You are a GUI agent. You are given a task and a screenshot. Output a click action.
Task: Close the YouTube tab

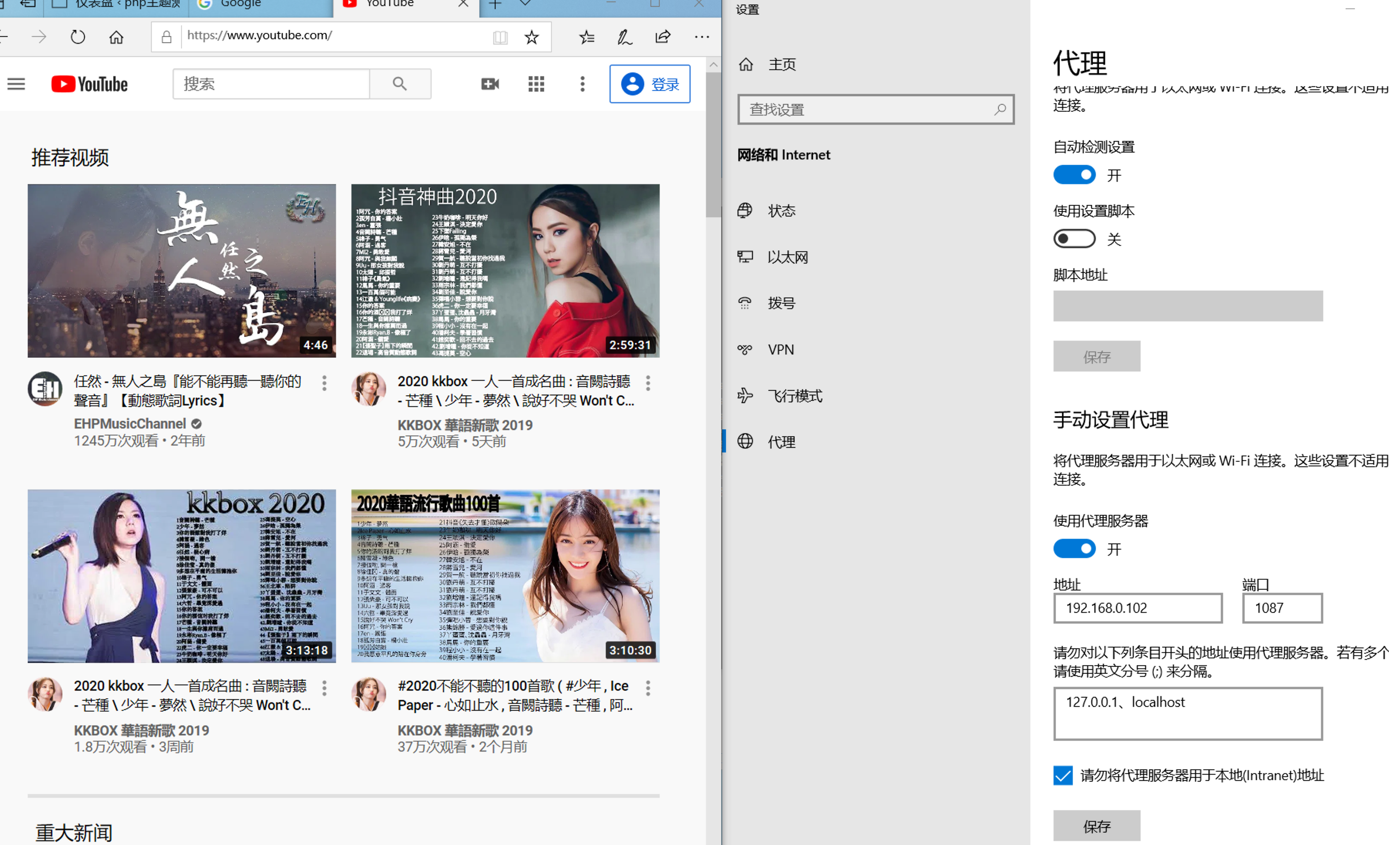point(463,4)
